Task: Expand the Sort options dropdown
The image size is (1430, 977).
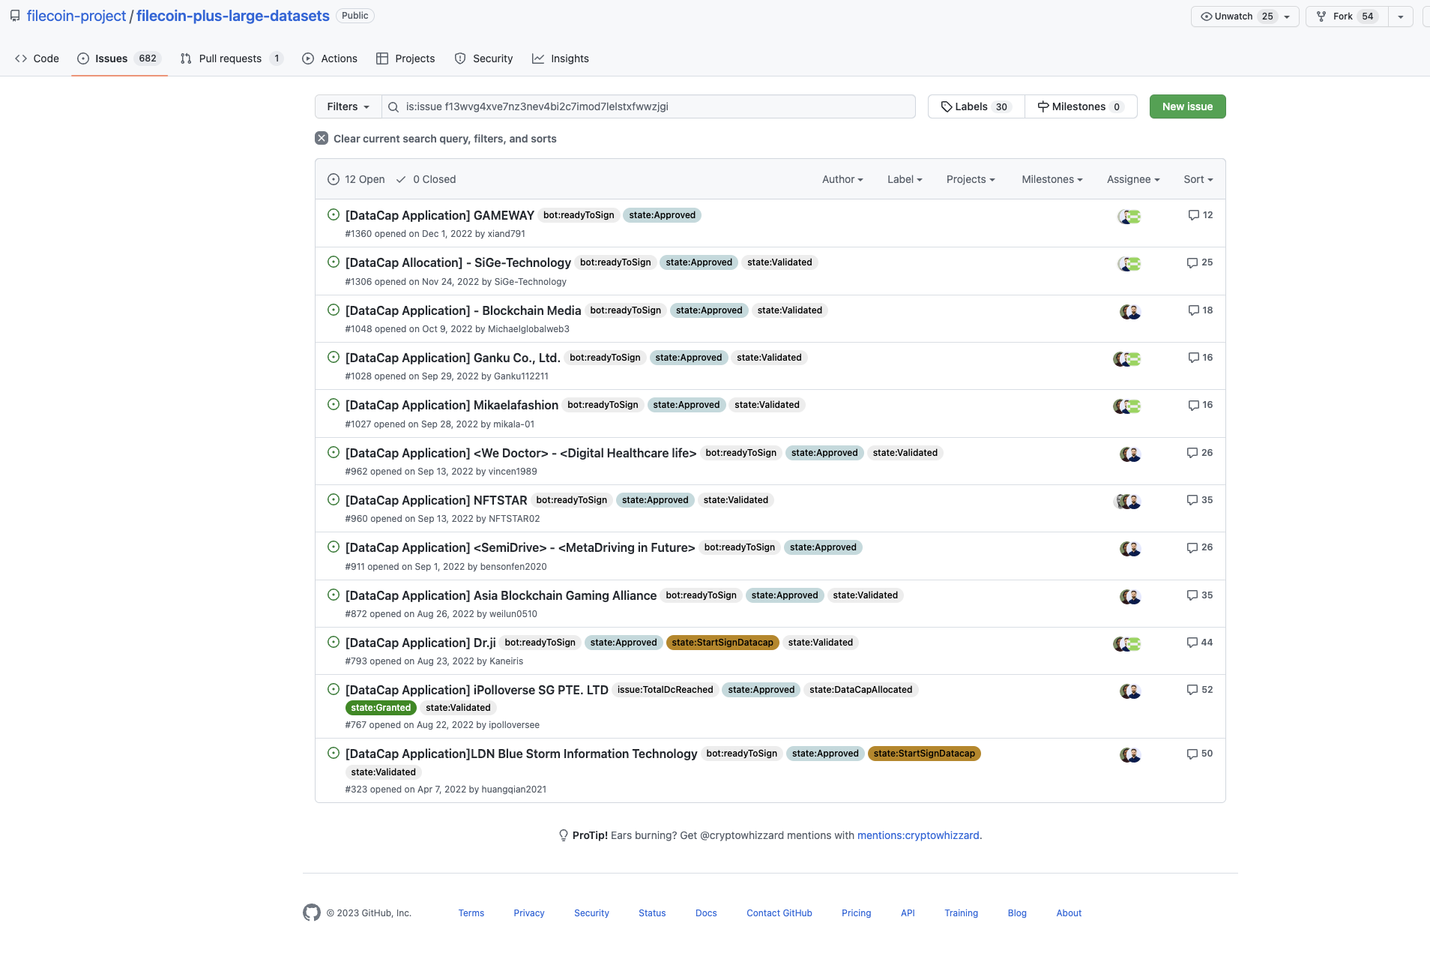Action: coord(1198,179)
